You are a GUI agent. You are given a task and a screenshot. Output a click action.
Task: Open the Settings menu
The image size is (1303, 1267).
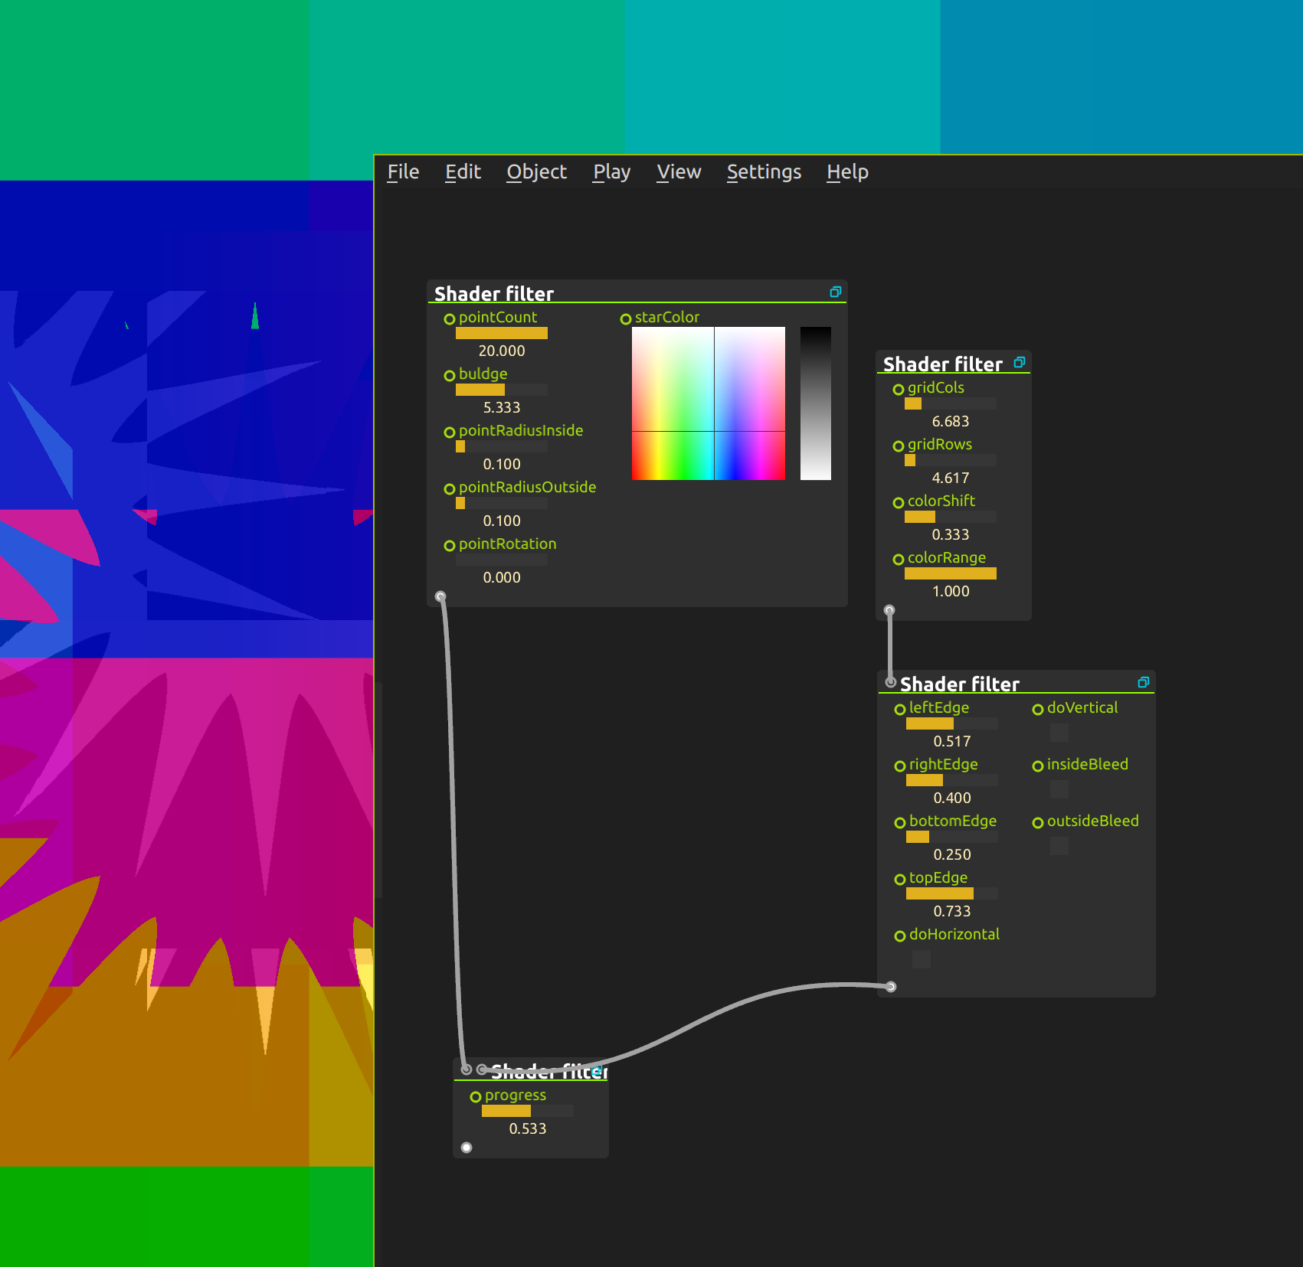point(764,172)
